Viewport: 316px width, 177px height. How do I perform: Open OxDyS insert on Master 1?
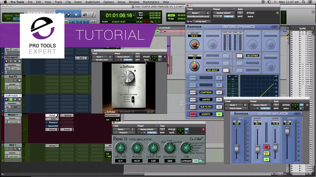52,115
